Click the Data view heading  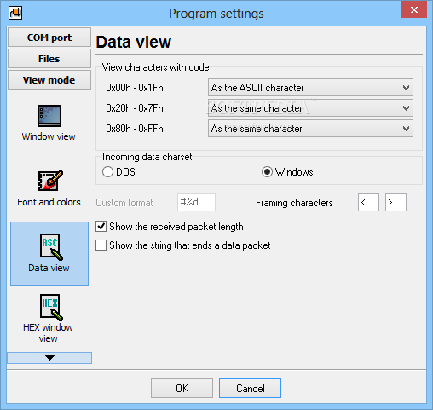134,42
